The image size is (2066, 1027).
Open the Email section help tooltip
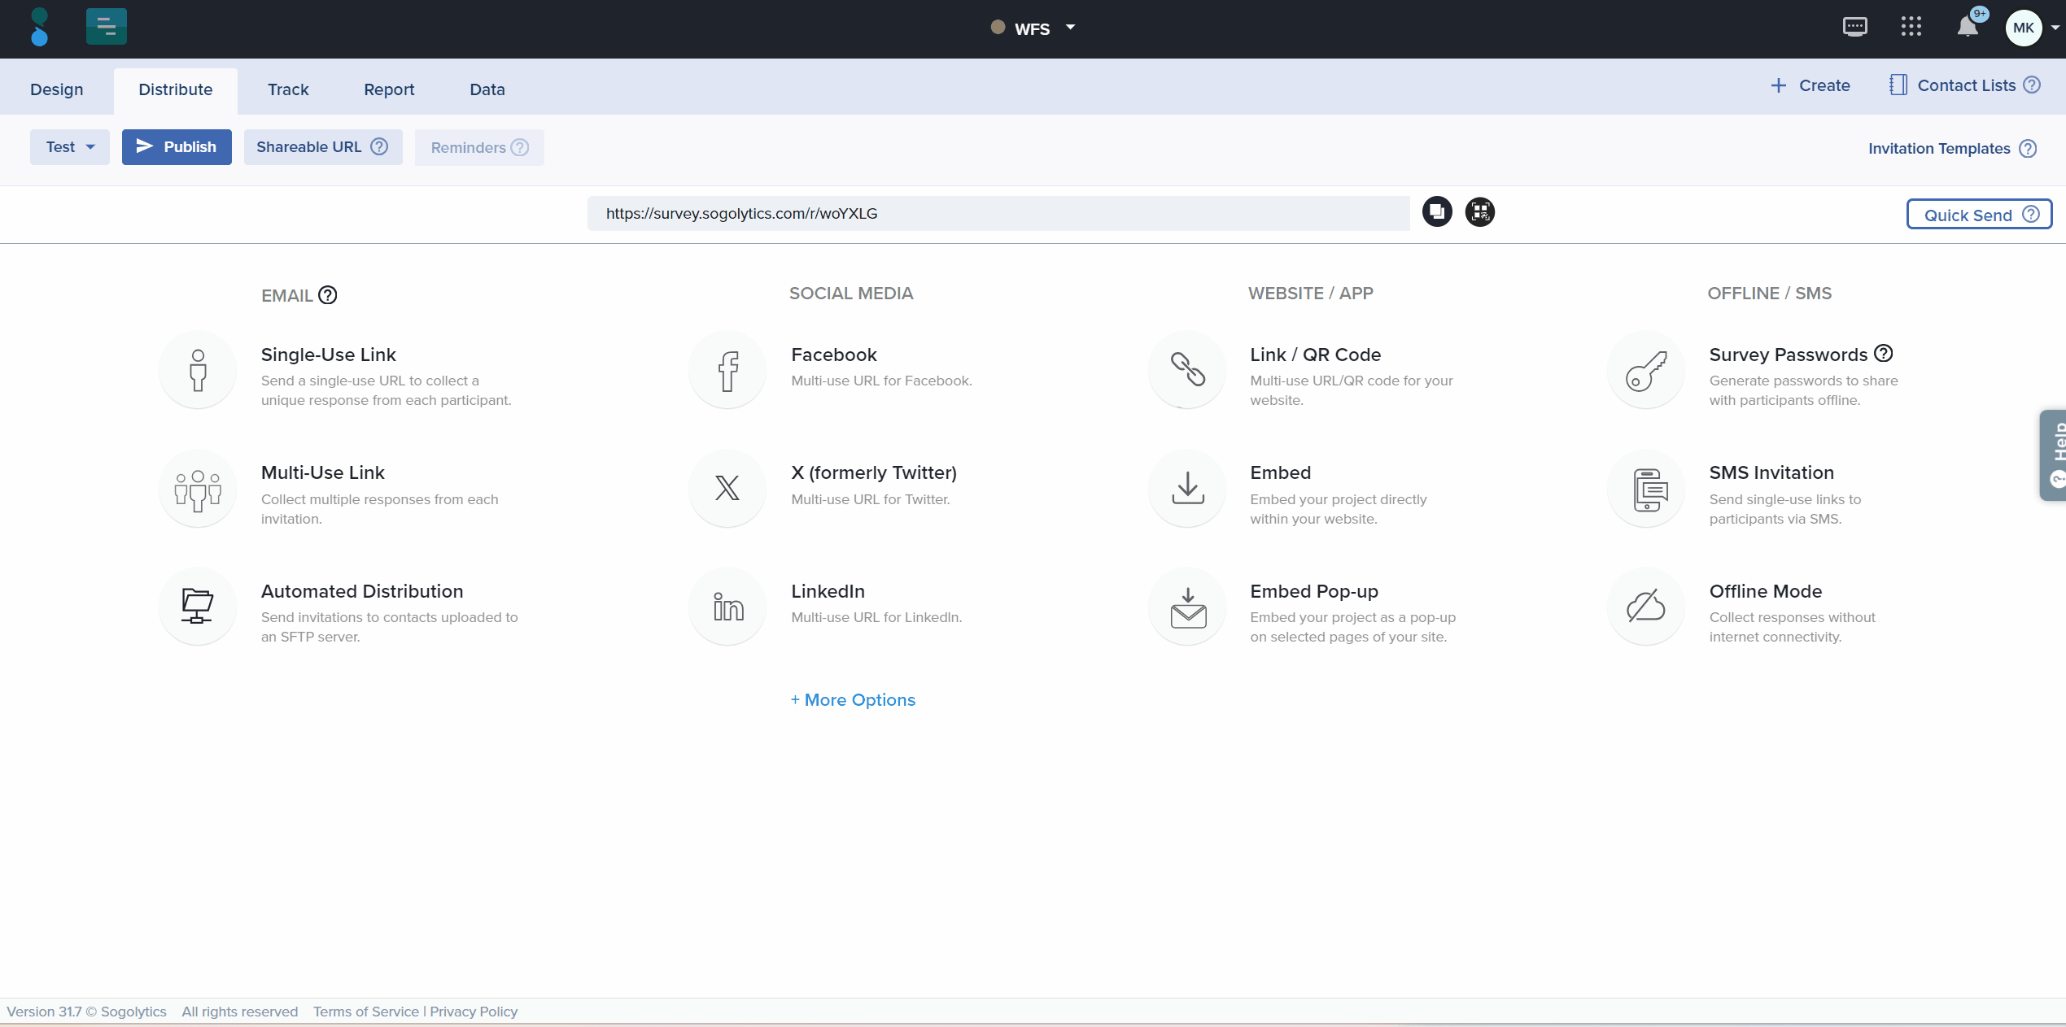click(328, 295)
